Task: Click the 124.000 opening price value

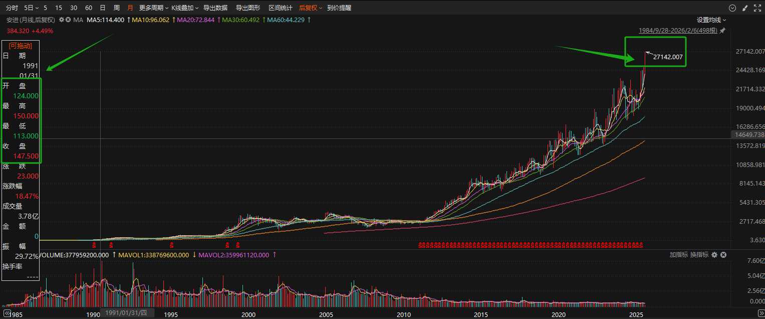Action: pyautogui.click(x=26, y=96)
